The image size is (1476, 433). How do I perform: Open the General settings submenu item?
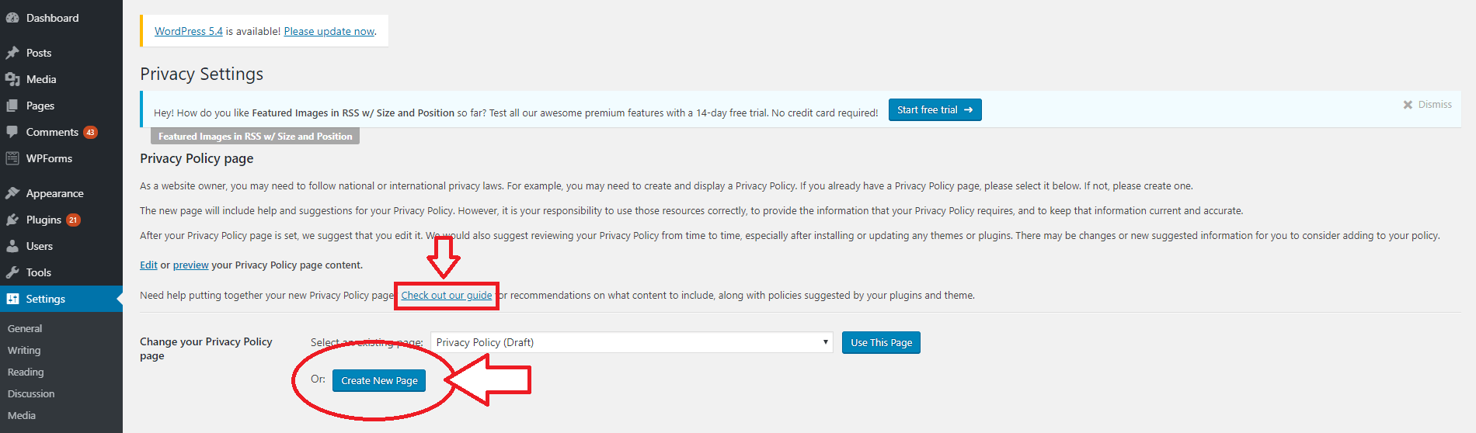[25, 328]
